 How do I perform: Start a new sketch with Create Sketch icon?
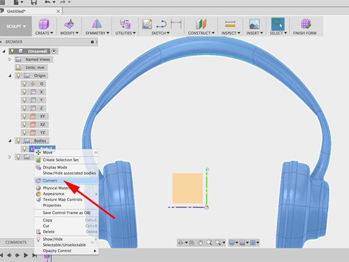pyautogui.click(x=147, y=24)
